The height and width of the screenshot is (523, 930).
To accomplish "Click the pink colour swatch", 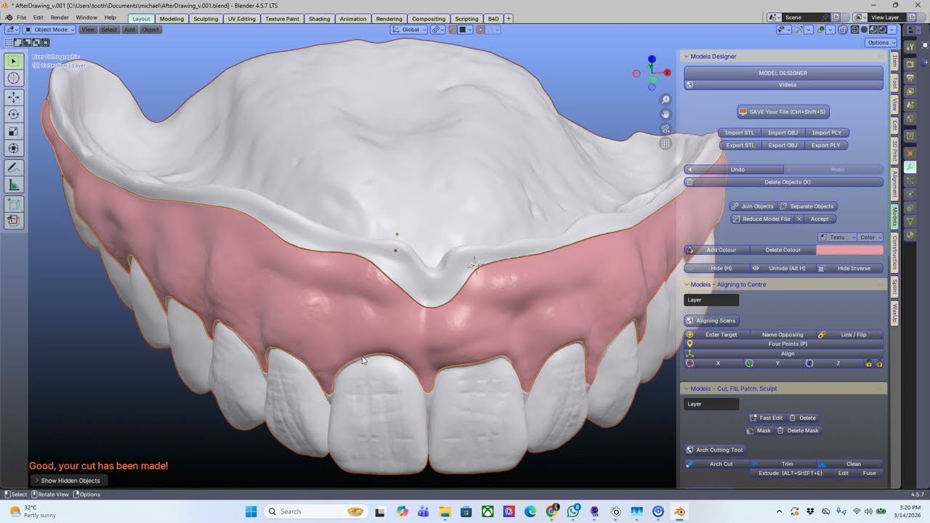I will click(849, 250).
